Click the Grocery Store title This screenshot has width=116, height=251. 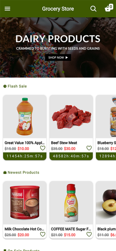coord(58,9)
